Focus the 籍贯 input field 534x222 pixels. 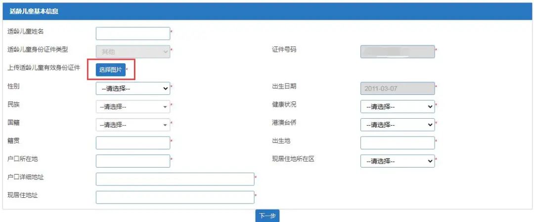pos(133,143)
